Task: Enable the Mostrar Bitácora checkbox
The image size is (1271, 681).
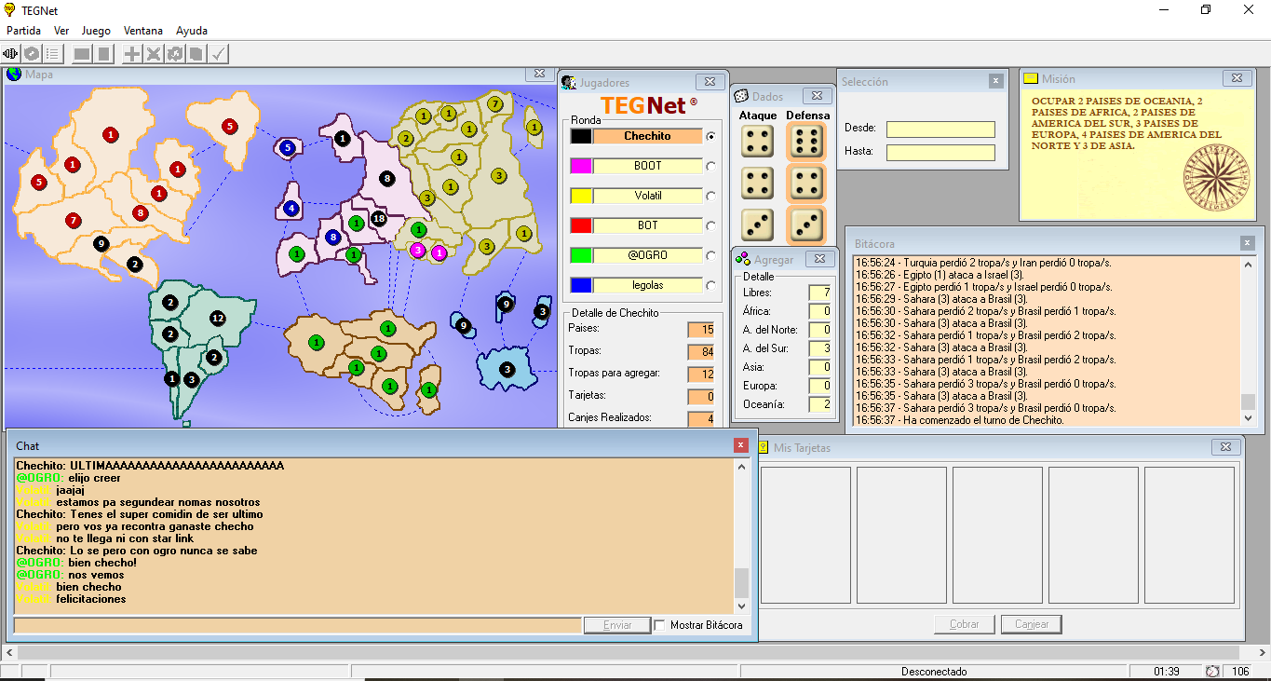Action: 660,625
